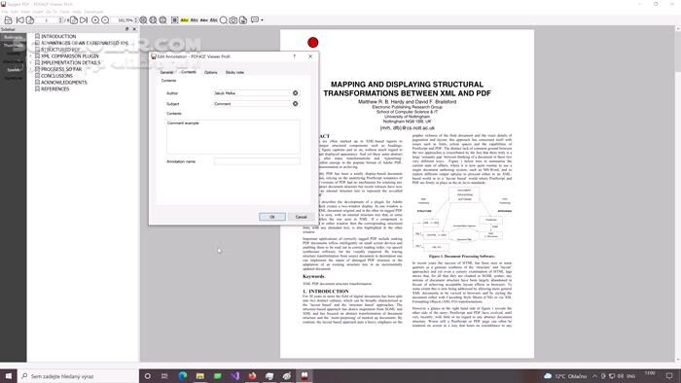Viewport: 681px width, 383px height.
Task: Click the page number input field
Action: [x=47, y=20]
